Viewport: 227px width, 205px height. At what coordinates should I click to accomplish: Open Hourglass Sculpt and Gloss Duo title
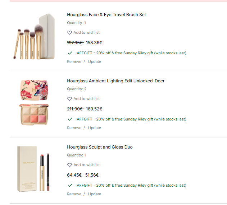coord(100,147)
